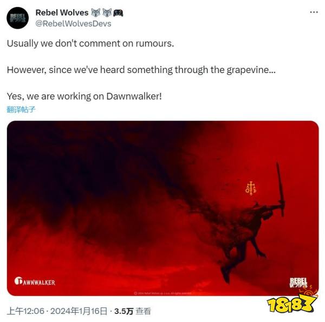Click the copyright notice at image bottom
This screenshot has height=322, width=325.
click(x=162, y=293)
